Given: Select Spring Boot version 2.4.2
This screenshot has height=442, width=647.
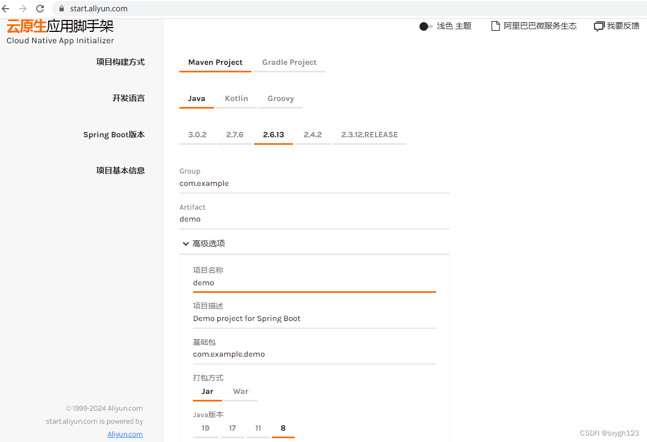Looking at the screenshot, I should 313,135.
